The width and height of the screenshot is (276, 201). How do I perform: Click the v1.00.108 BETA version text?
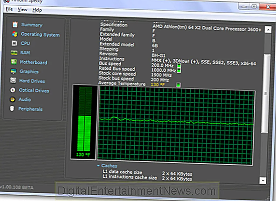click(17, 187)
